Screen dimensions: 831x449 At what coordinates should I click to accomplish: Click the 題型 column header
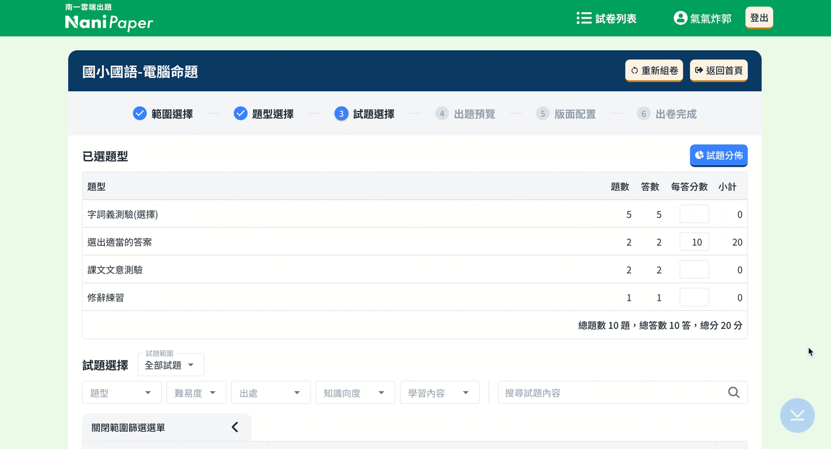coord(96,186)
